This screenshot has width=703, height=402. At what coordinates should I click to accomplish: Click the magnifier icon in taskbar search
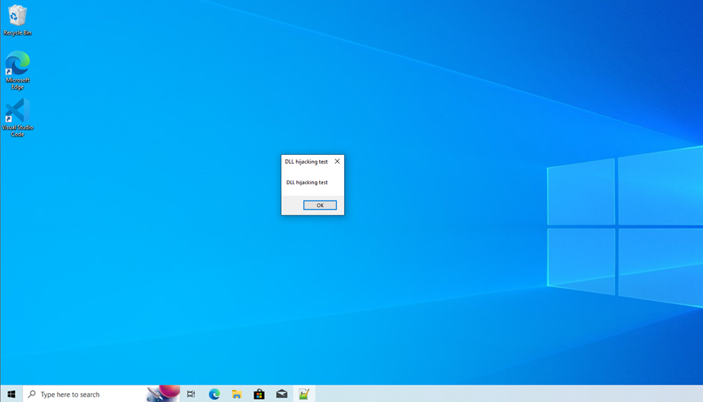point(32,394)
